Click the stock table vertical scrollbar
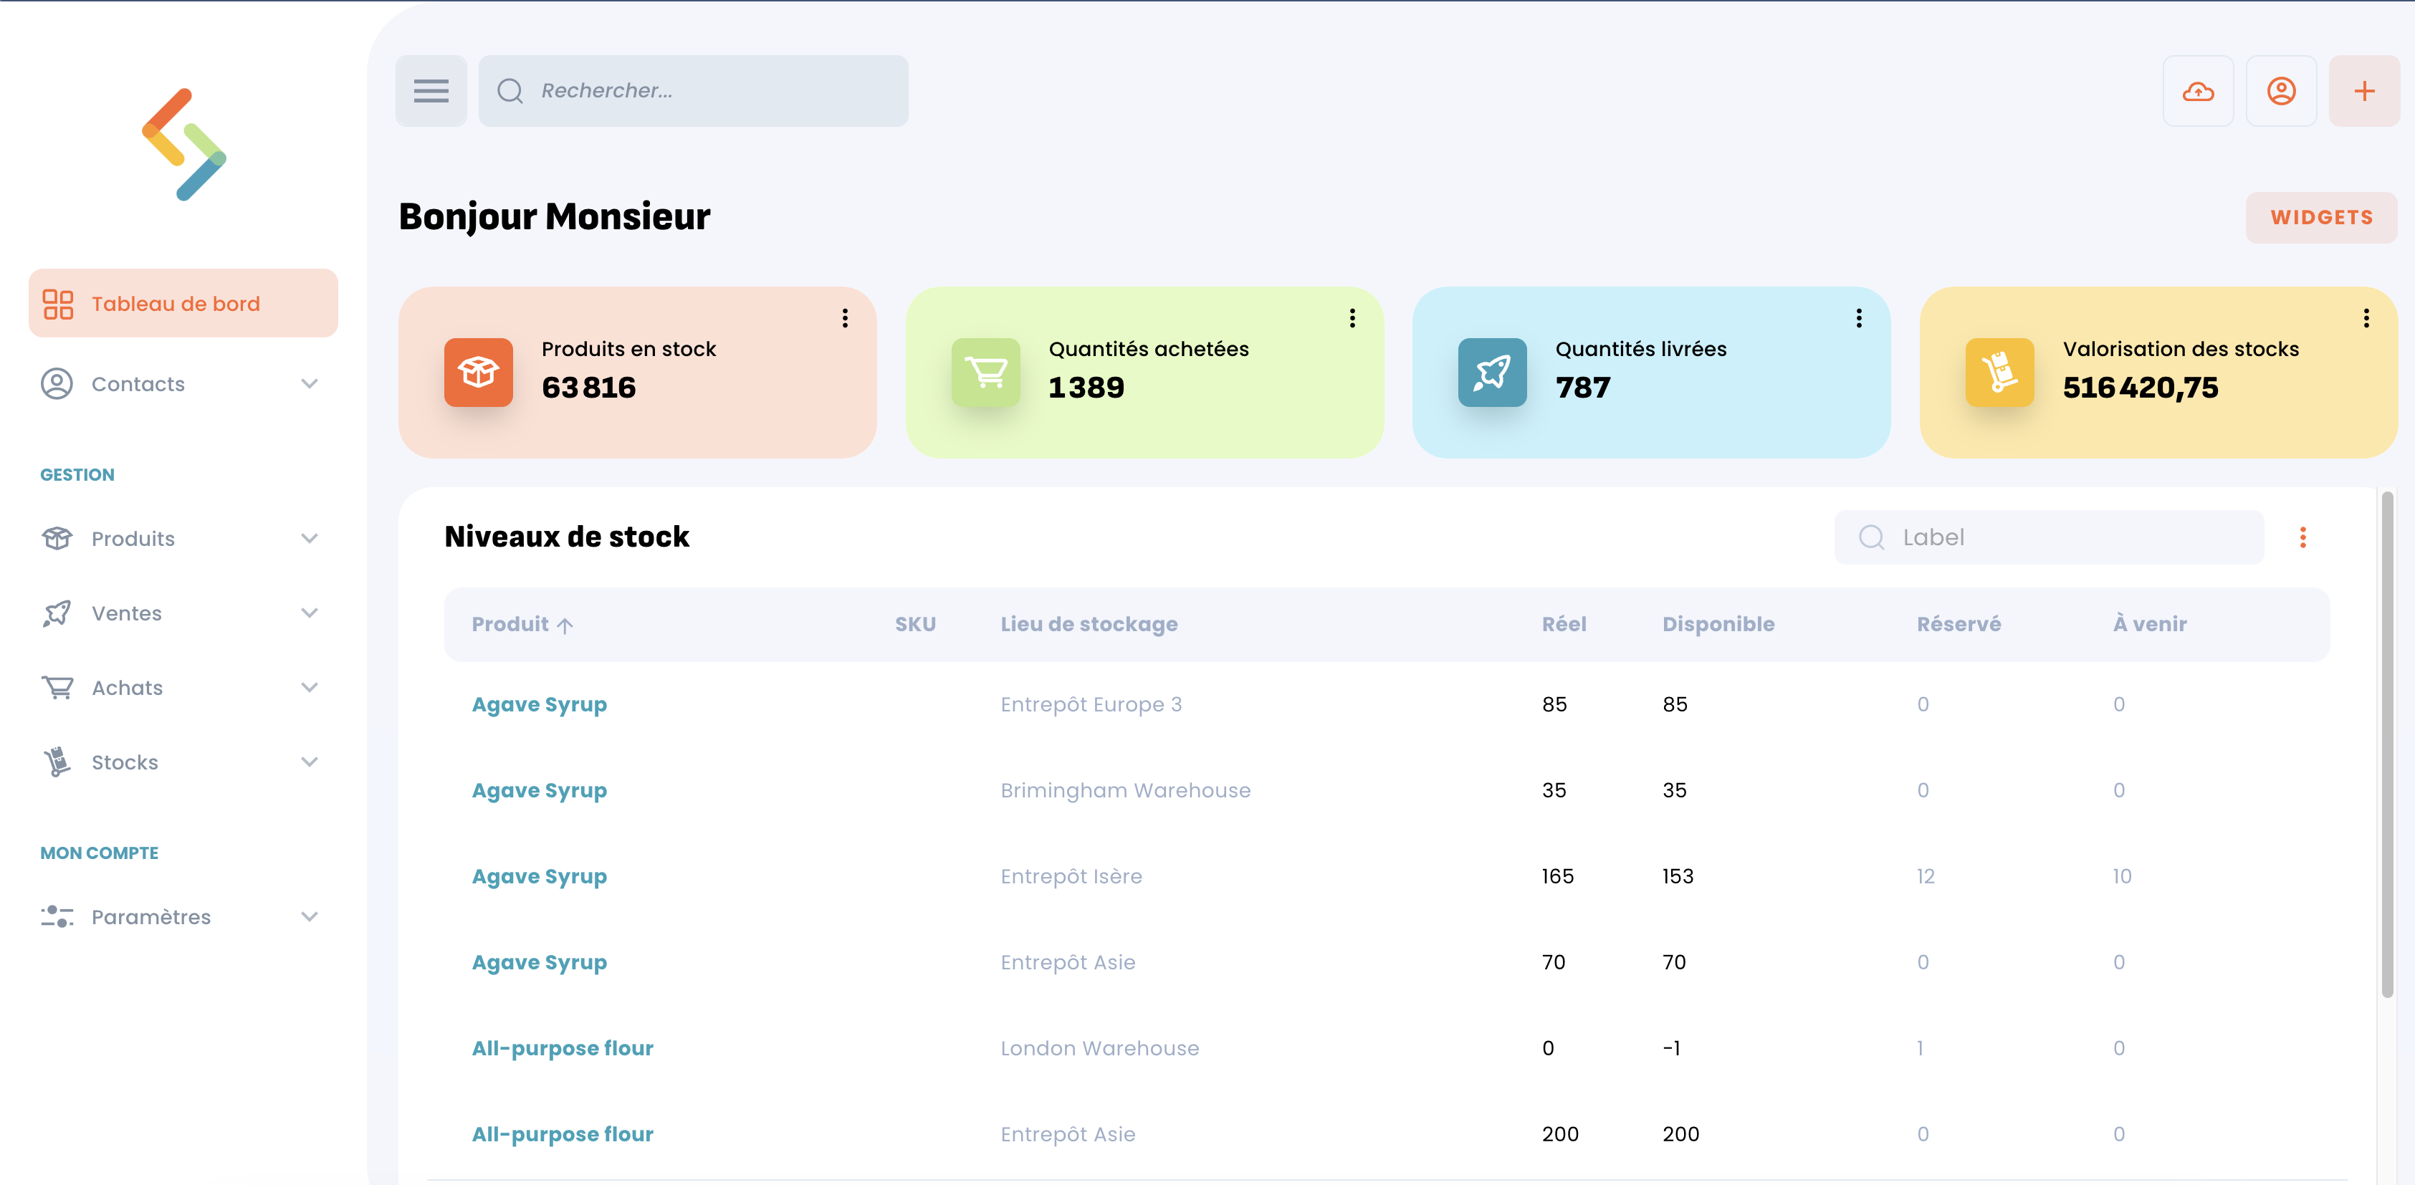 (2387, 745)
